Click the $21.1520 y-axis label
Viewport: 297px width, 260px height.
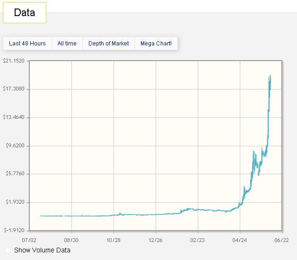click(14, 61)
